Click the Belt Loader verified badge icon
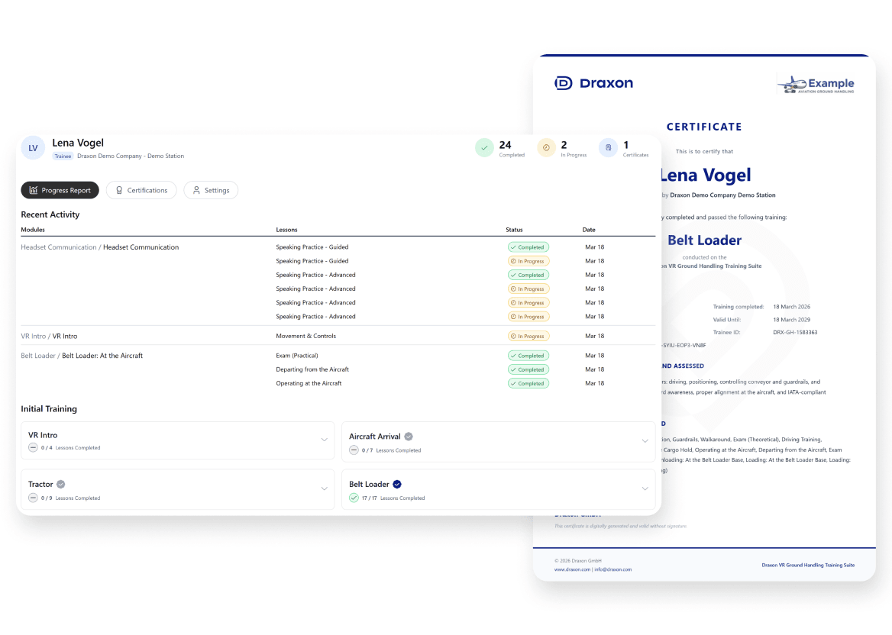 (397, 484)
